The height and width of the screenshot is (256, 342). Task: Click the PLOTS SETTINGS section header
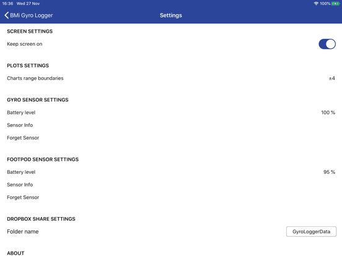click(x=28, y=66)
